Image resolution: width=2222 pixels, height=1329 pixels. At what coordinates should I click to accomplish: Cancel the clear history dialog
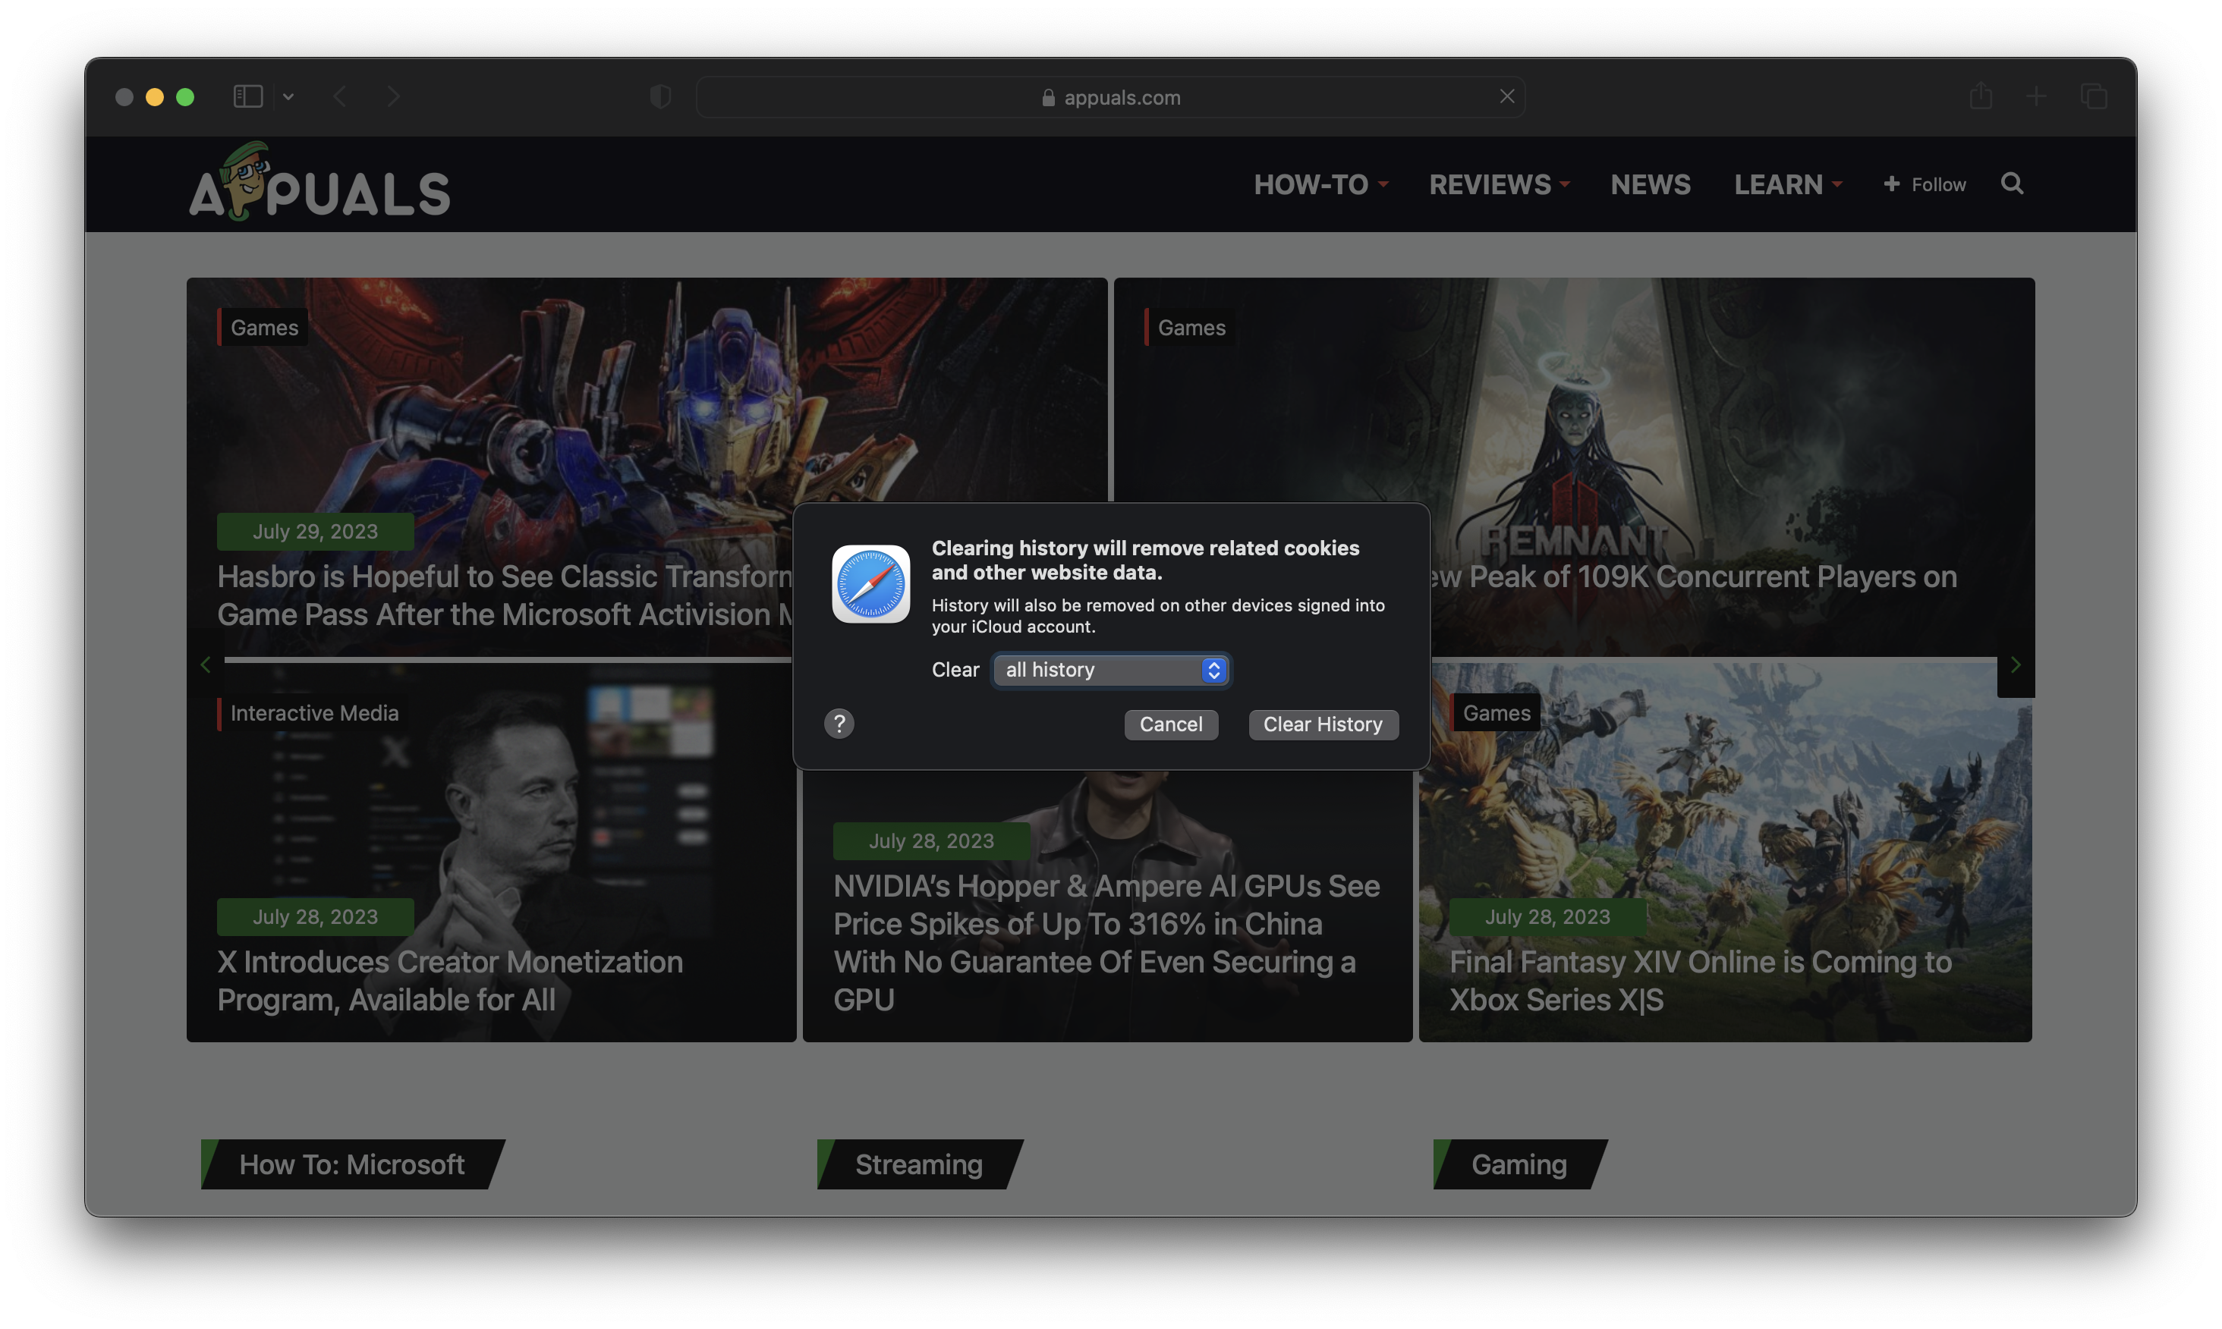(1171, 724)
